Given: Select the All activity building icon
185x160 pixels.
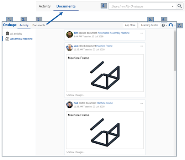Looking at the screenshot, I should pyautogui.click(x=7, y=33).
